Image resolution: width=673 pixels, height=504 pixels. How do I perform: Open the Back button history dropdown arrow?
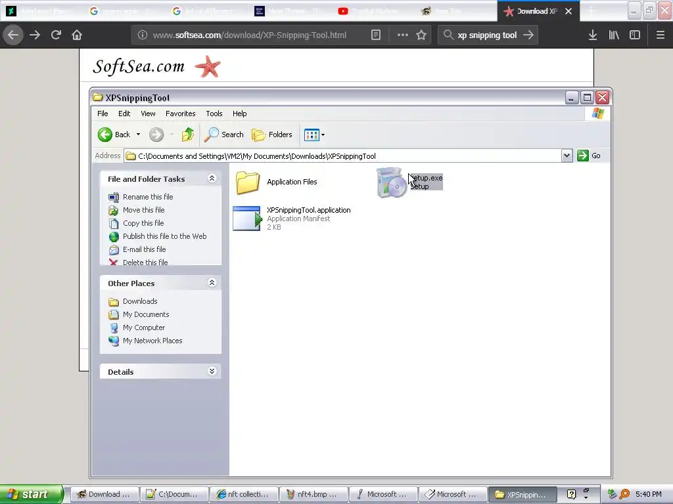(138, 135)
